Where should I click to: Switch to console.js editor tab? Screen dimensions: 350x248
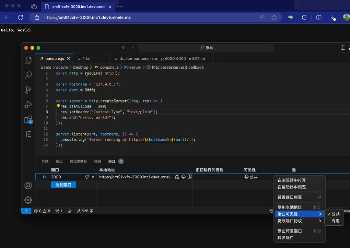click(54, 59)
